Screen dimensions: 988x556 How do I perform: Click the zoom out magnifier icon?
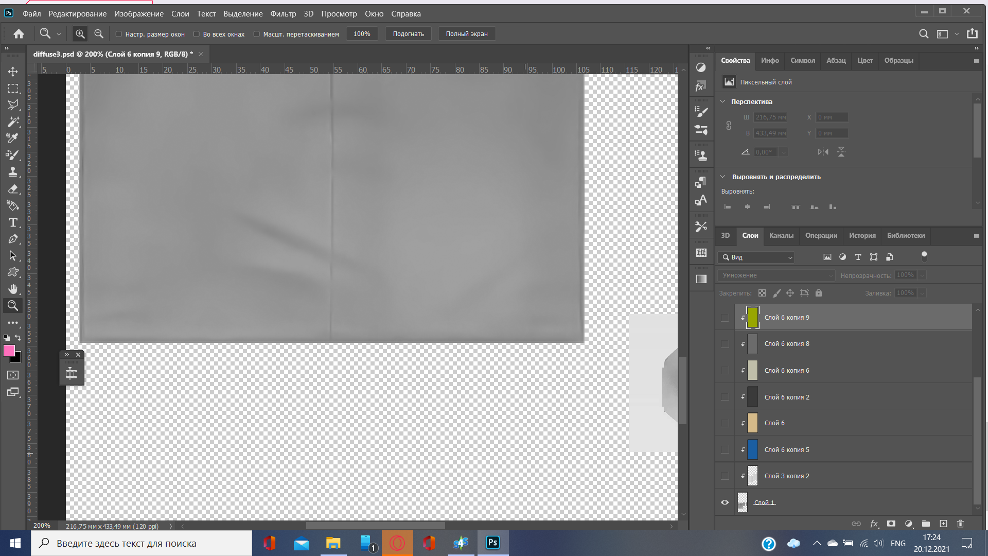[99, 34]
